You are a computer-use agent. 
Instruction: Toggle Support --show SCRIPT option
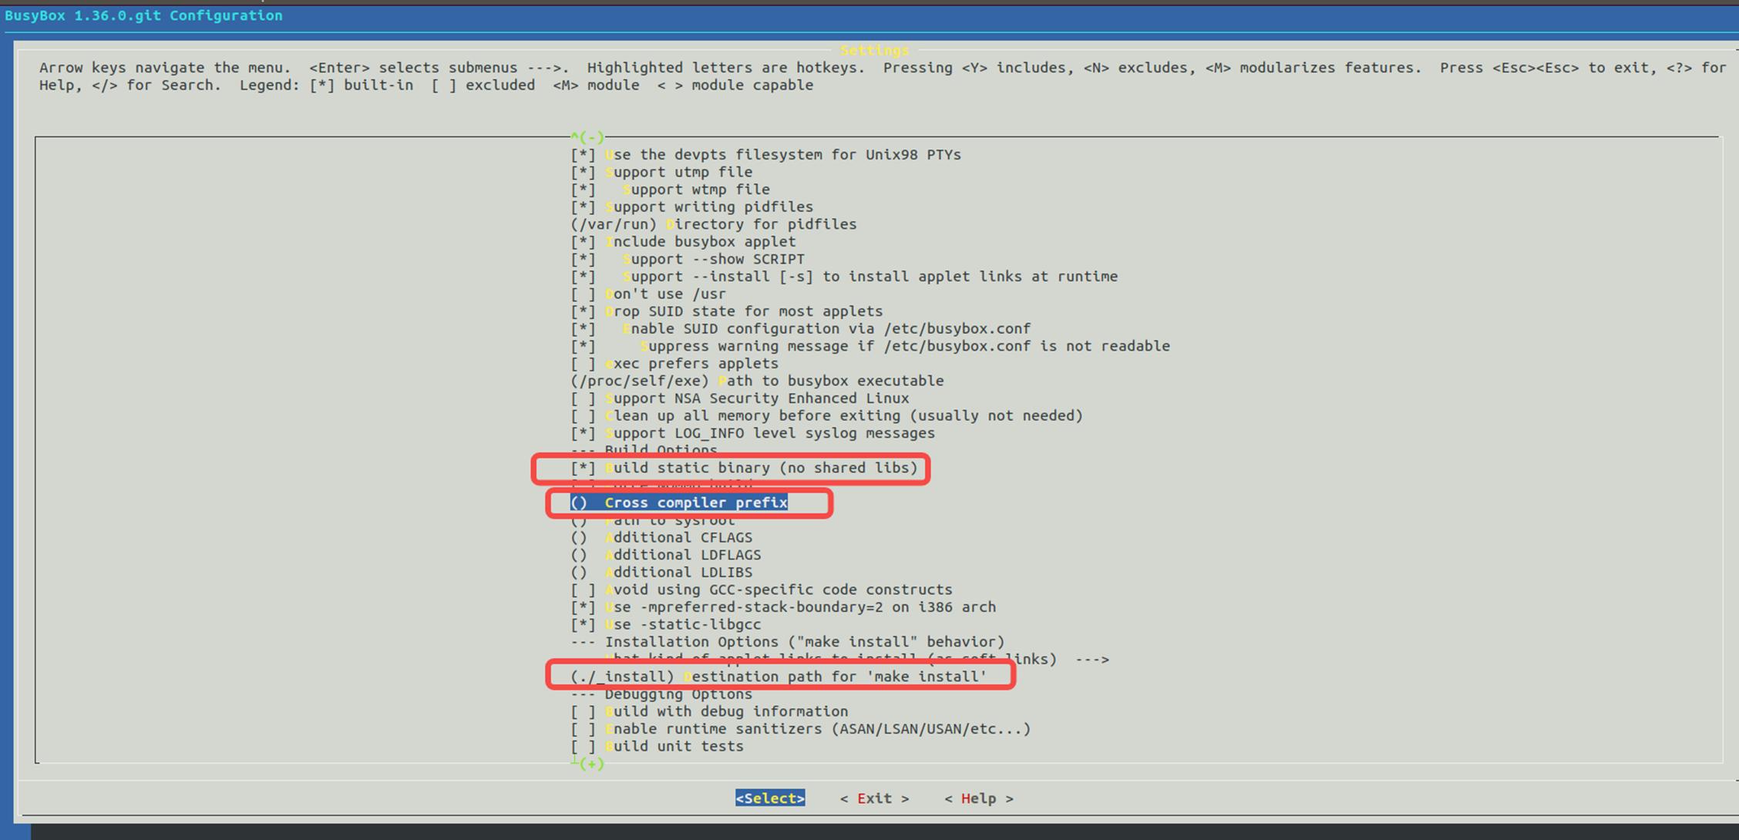[688, 259]
